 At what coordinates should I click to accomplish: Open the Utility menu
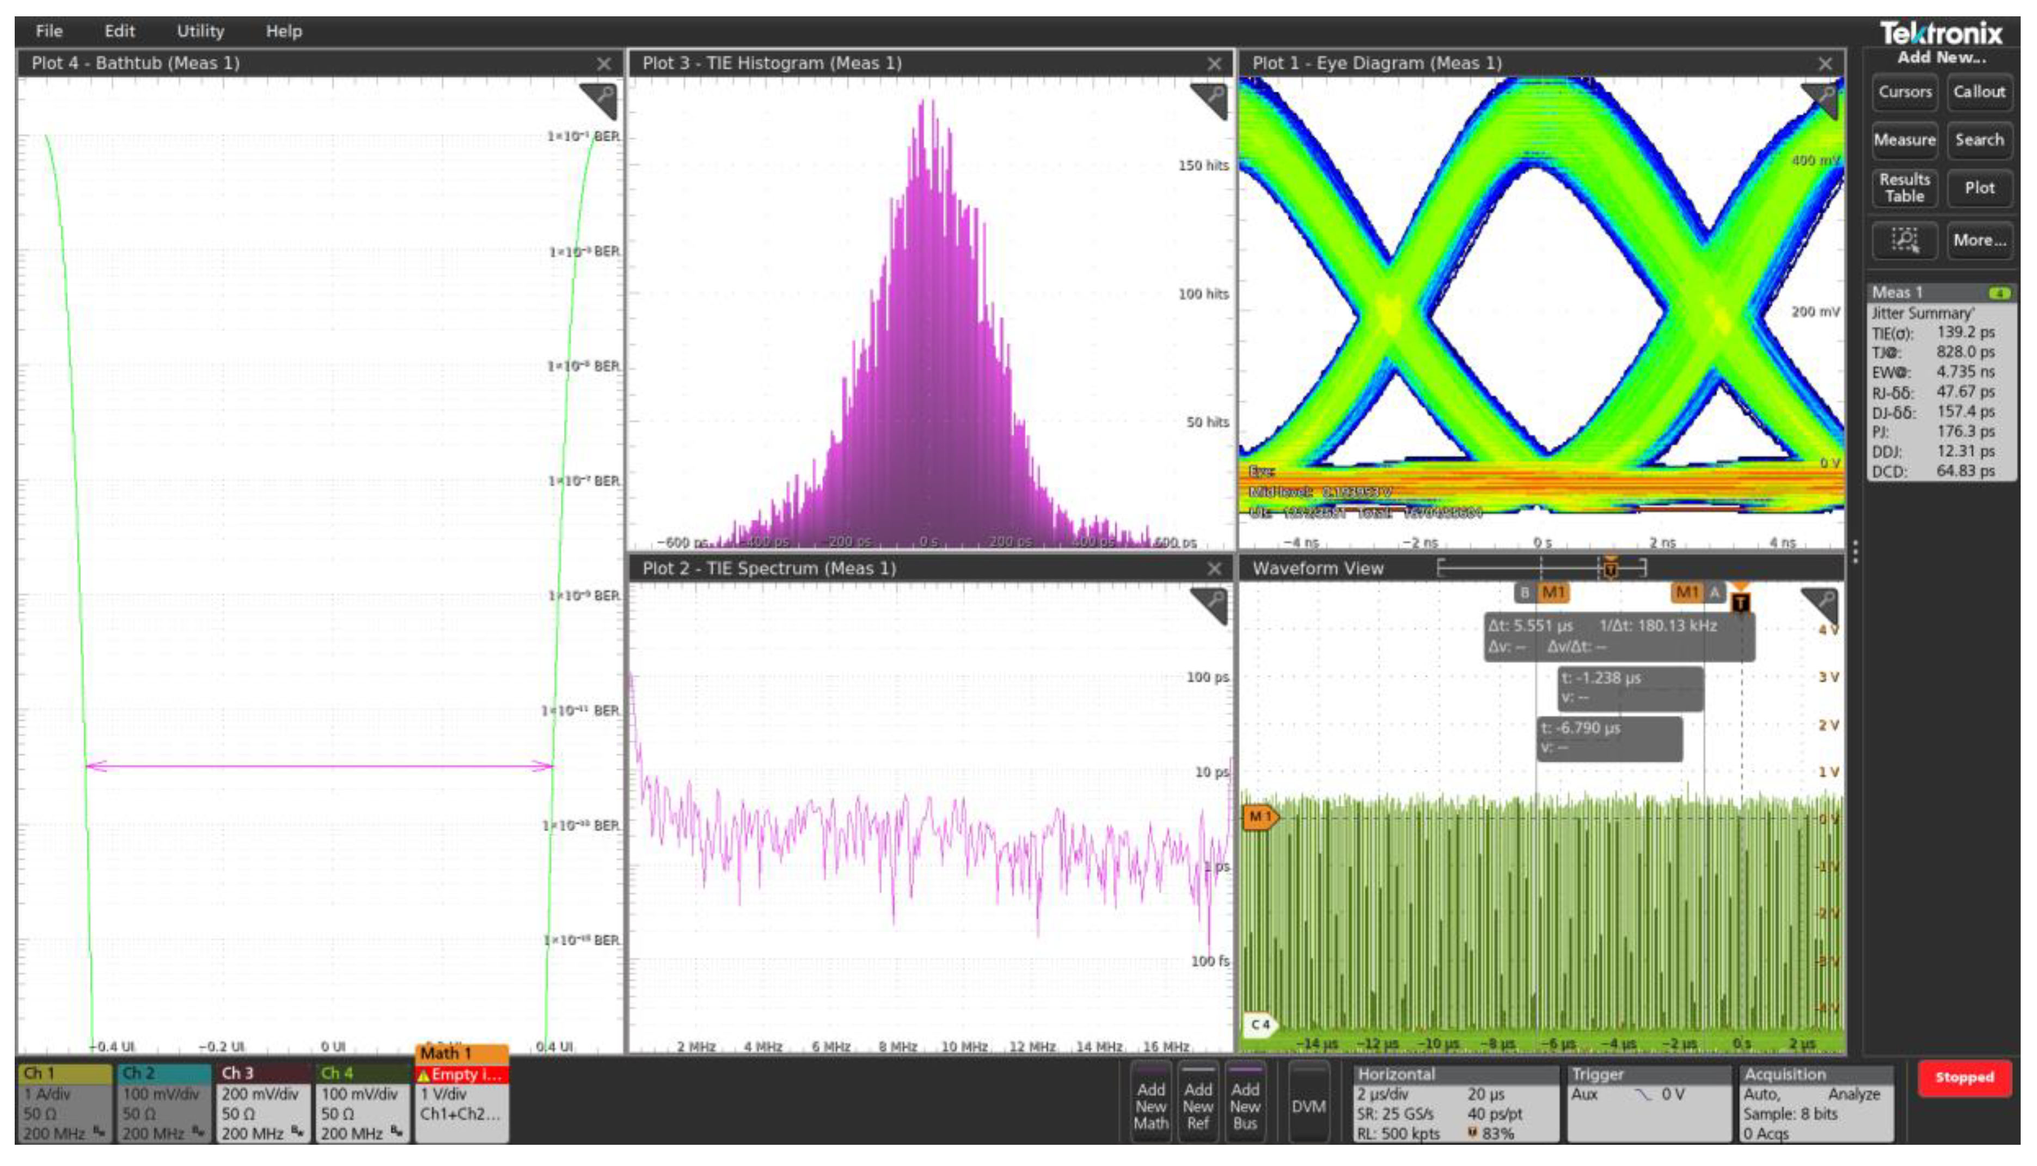[200, 31]
